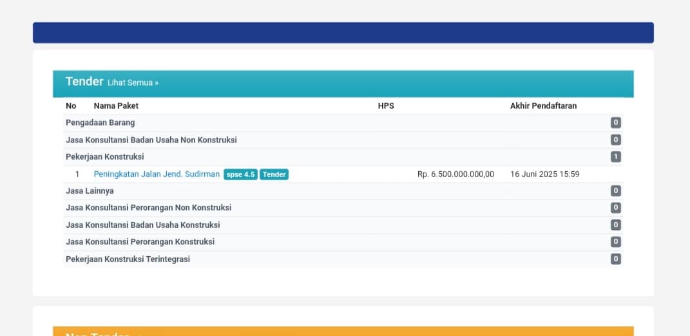The image size is (690, 336).
Task: Select Jasa Konsultansi Badan Usaha Non Konstruksi row
Action: pyautogui.click(x=151, y=140)
